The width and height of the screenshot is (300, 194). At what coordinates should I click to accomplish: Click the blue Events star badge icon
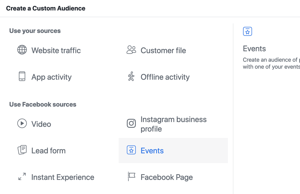131,150
